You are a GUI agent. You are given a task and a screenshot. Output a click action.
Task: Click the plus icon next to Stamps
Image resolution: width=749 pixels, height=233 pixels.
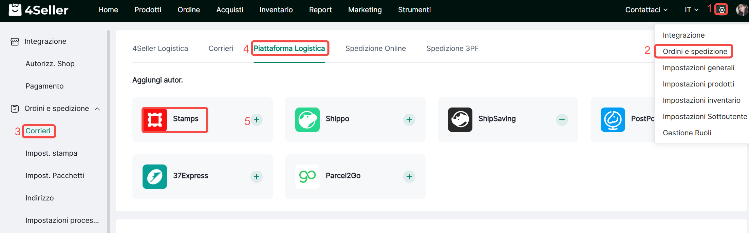(257, 120)
